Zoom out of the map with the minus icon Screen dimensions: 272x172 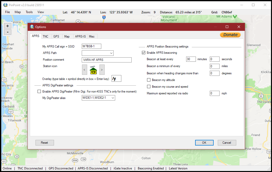(x=7, y=32)
